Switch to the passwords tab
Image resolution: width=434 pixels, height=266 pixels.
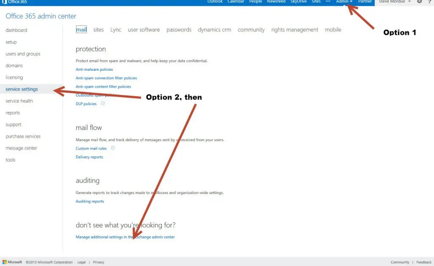tap(178, 30)
